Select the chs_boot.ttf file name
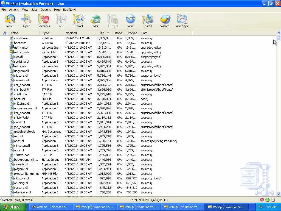 point(22,89)
